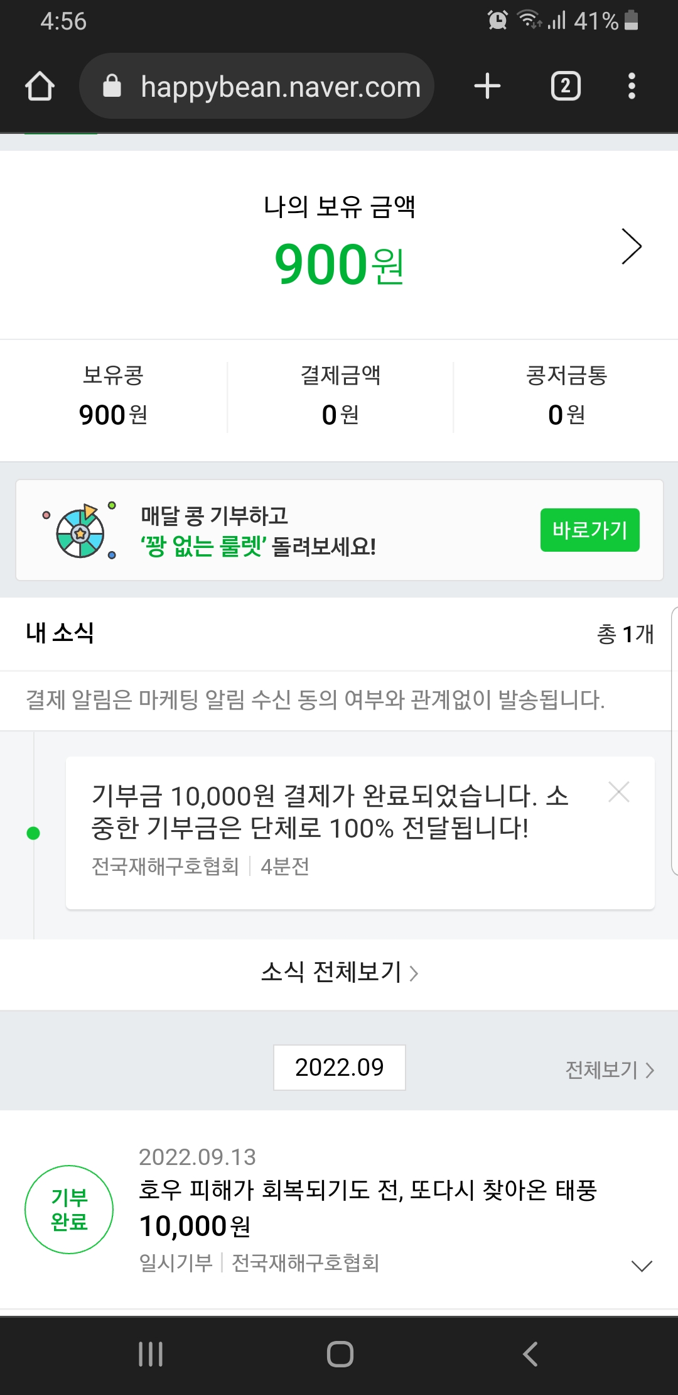The image size is (678, 1395).
Task: Open 소식 전체보기 link
Action: tap(339, 972)
